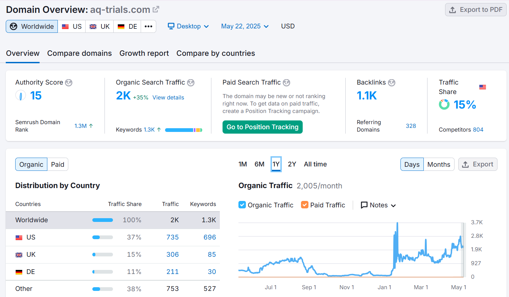Image resolution: width=509 pixels, height=297 pixels.
Task: Click globe info icon beside Authority Score
Action: (69, 83)
